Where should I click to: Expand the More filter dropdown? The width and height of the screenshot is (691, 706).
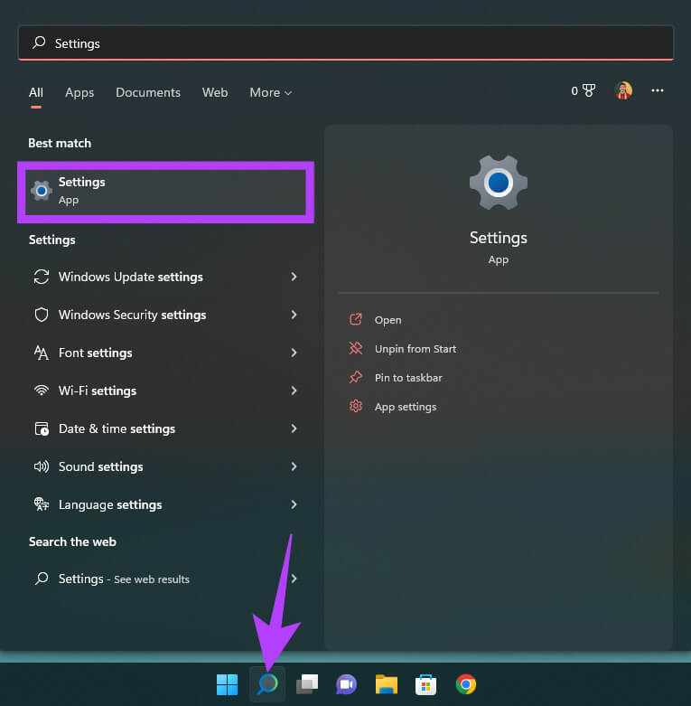pyautogui.click(x=271, y=92)
